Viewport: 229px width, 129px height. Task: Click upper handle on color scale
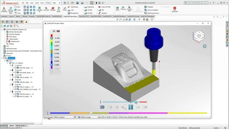[x=52, y=38]
